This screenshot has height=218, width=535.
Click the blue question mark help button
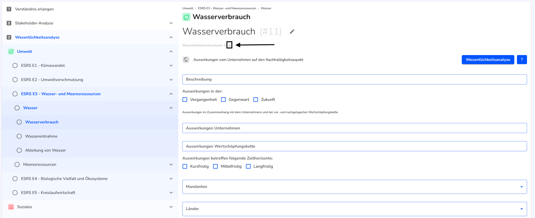click(522, 60)
